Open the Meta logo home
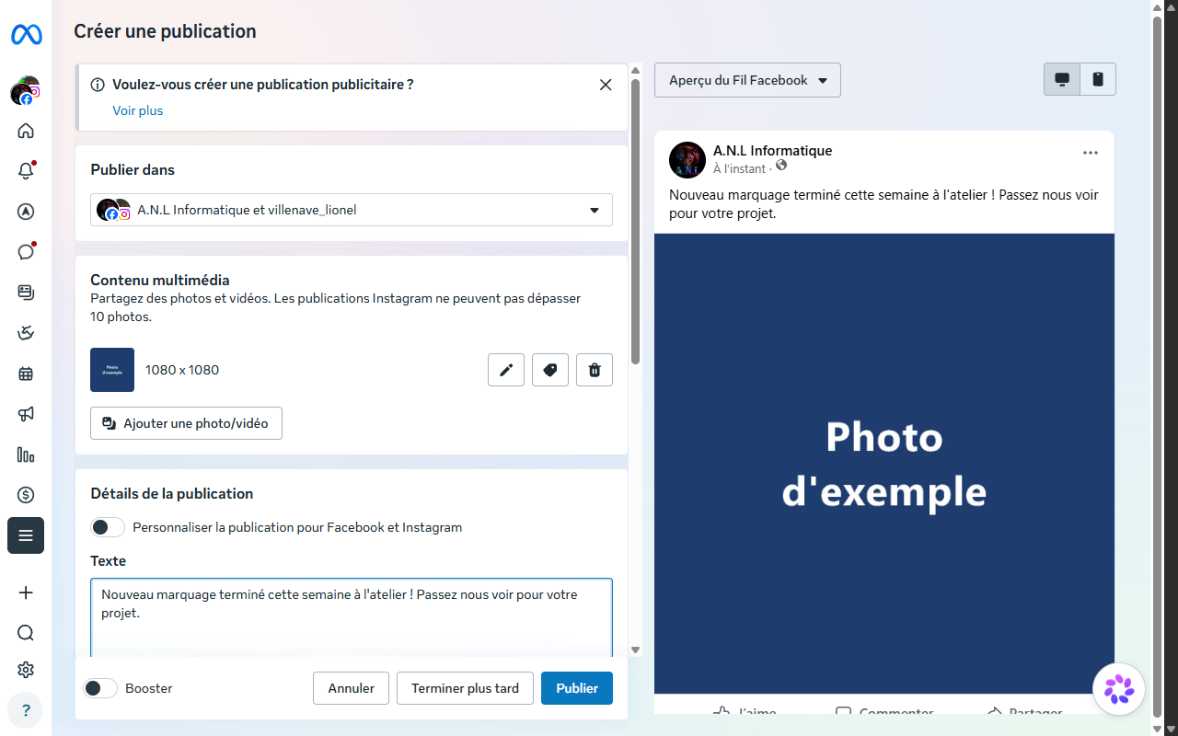Viewport: 1178px width, 736px height. tap(26, 35)
